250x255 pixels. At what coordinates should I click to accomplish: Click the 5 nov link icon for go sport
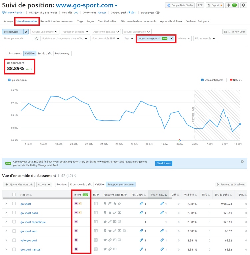point(141,203)
